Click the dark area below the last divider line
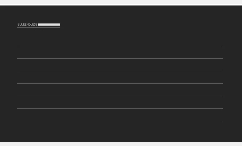Screen dimensions: 242x146 tap(120, 132)
